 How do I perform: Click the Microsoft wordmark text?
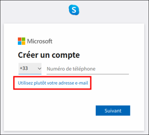pos(40,41)
